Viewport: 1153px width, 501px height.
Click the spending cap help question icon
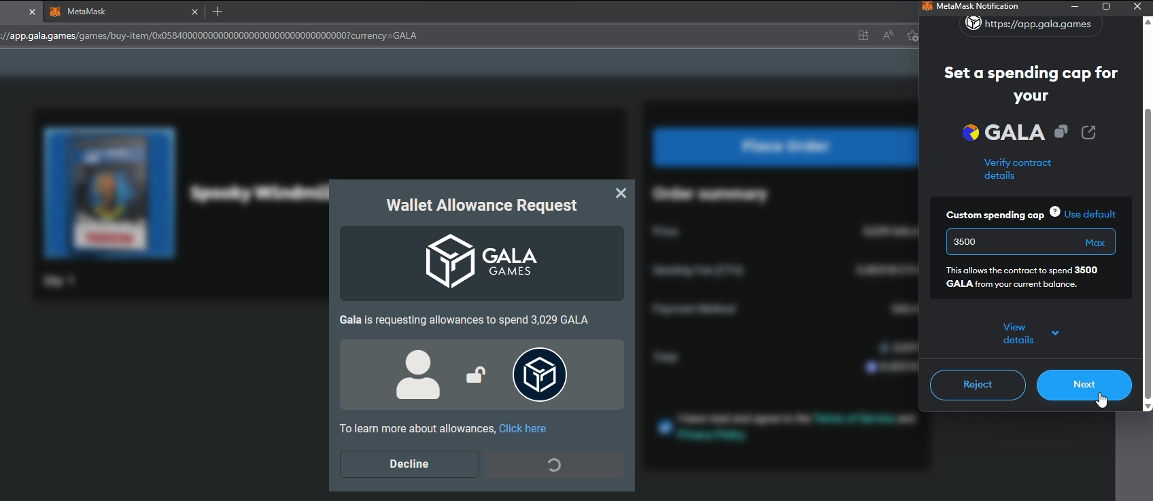[x=1054, y=211]
